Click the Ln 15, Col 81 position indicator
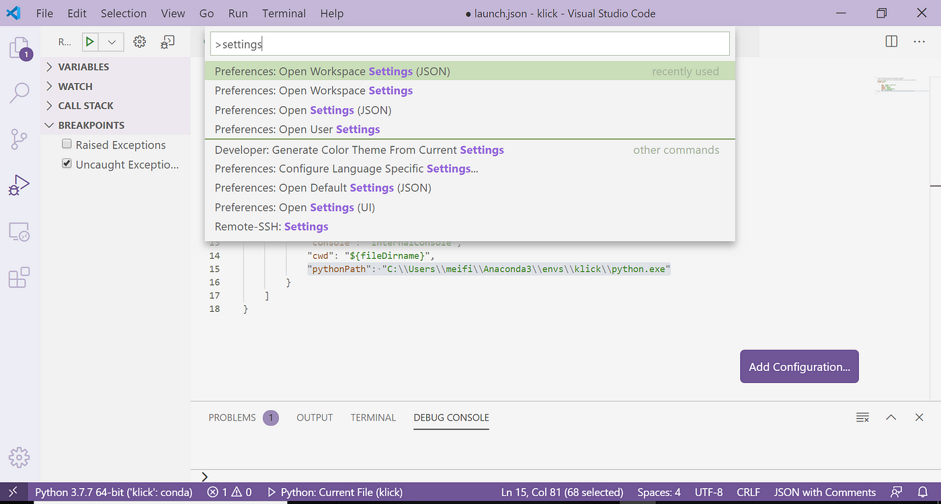Screen dimensions: 941x504 563,493
